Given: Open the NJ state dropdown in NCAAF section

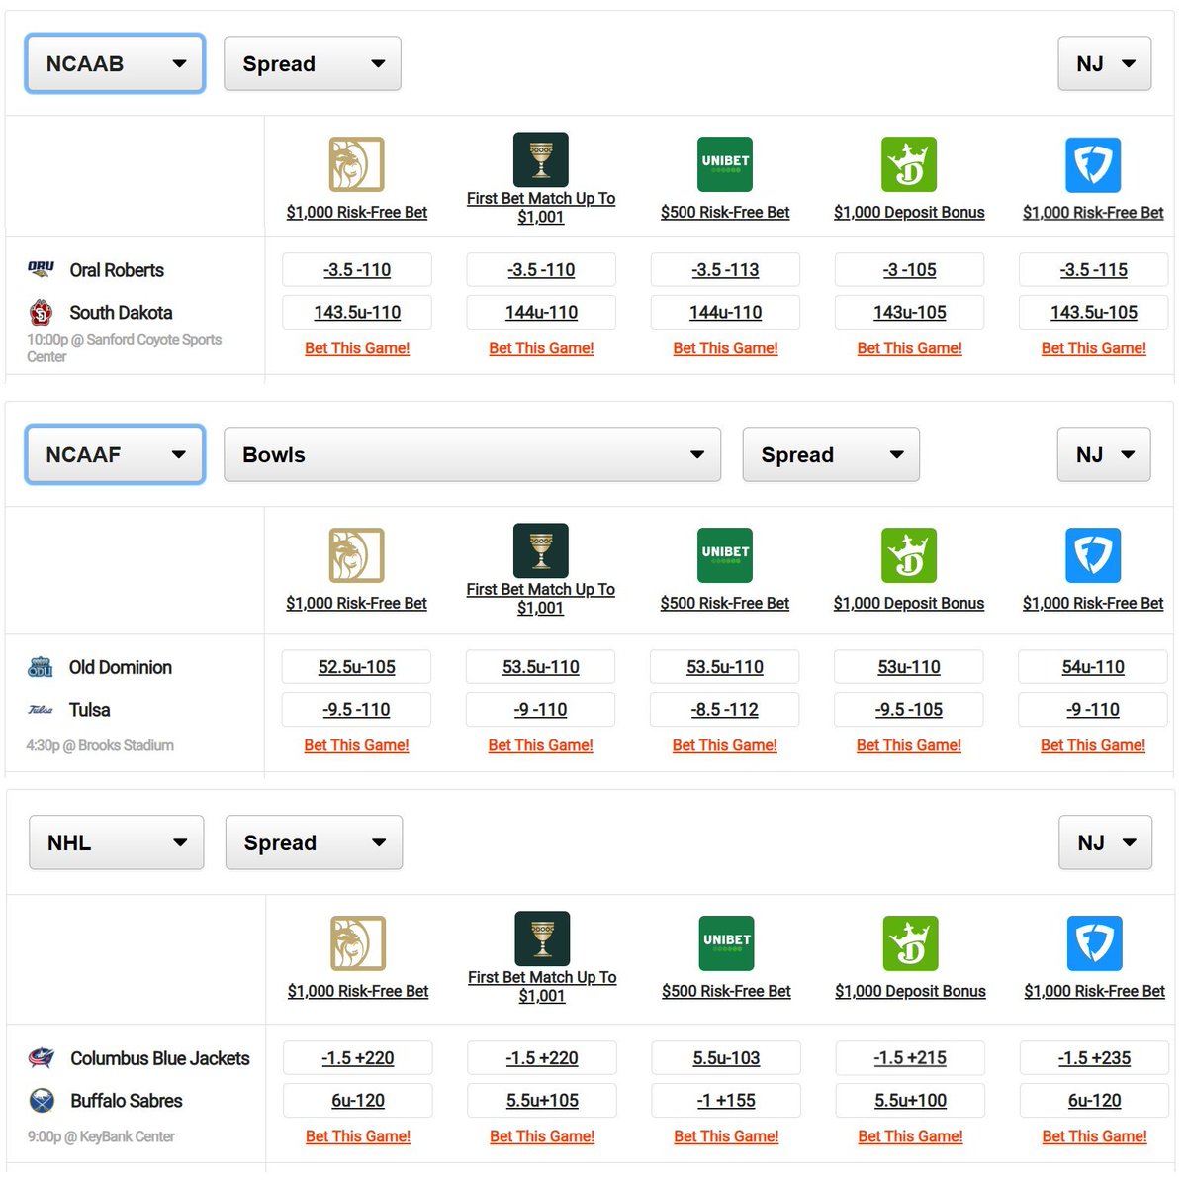Looking at the screenshot, I should [x=1104, y=454].
